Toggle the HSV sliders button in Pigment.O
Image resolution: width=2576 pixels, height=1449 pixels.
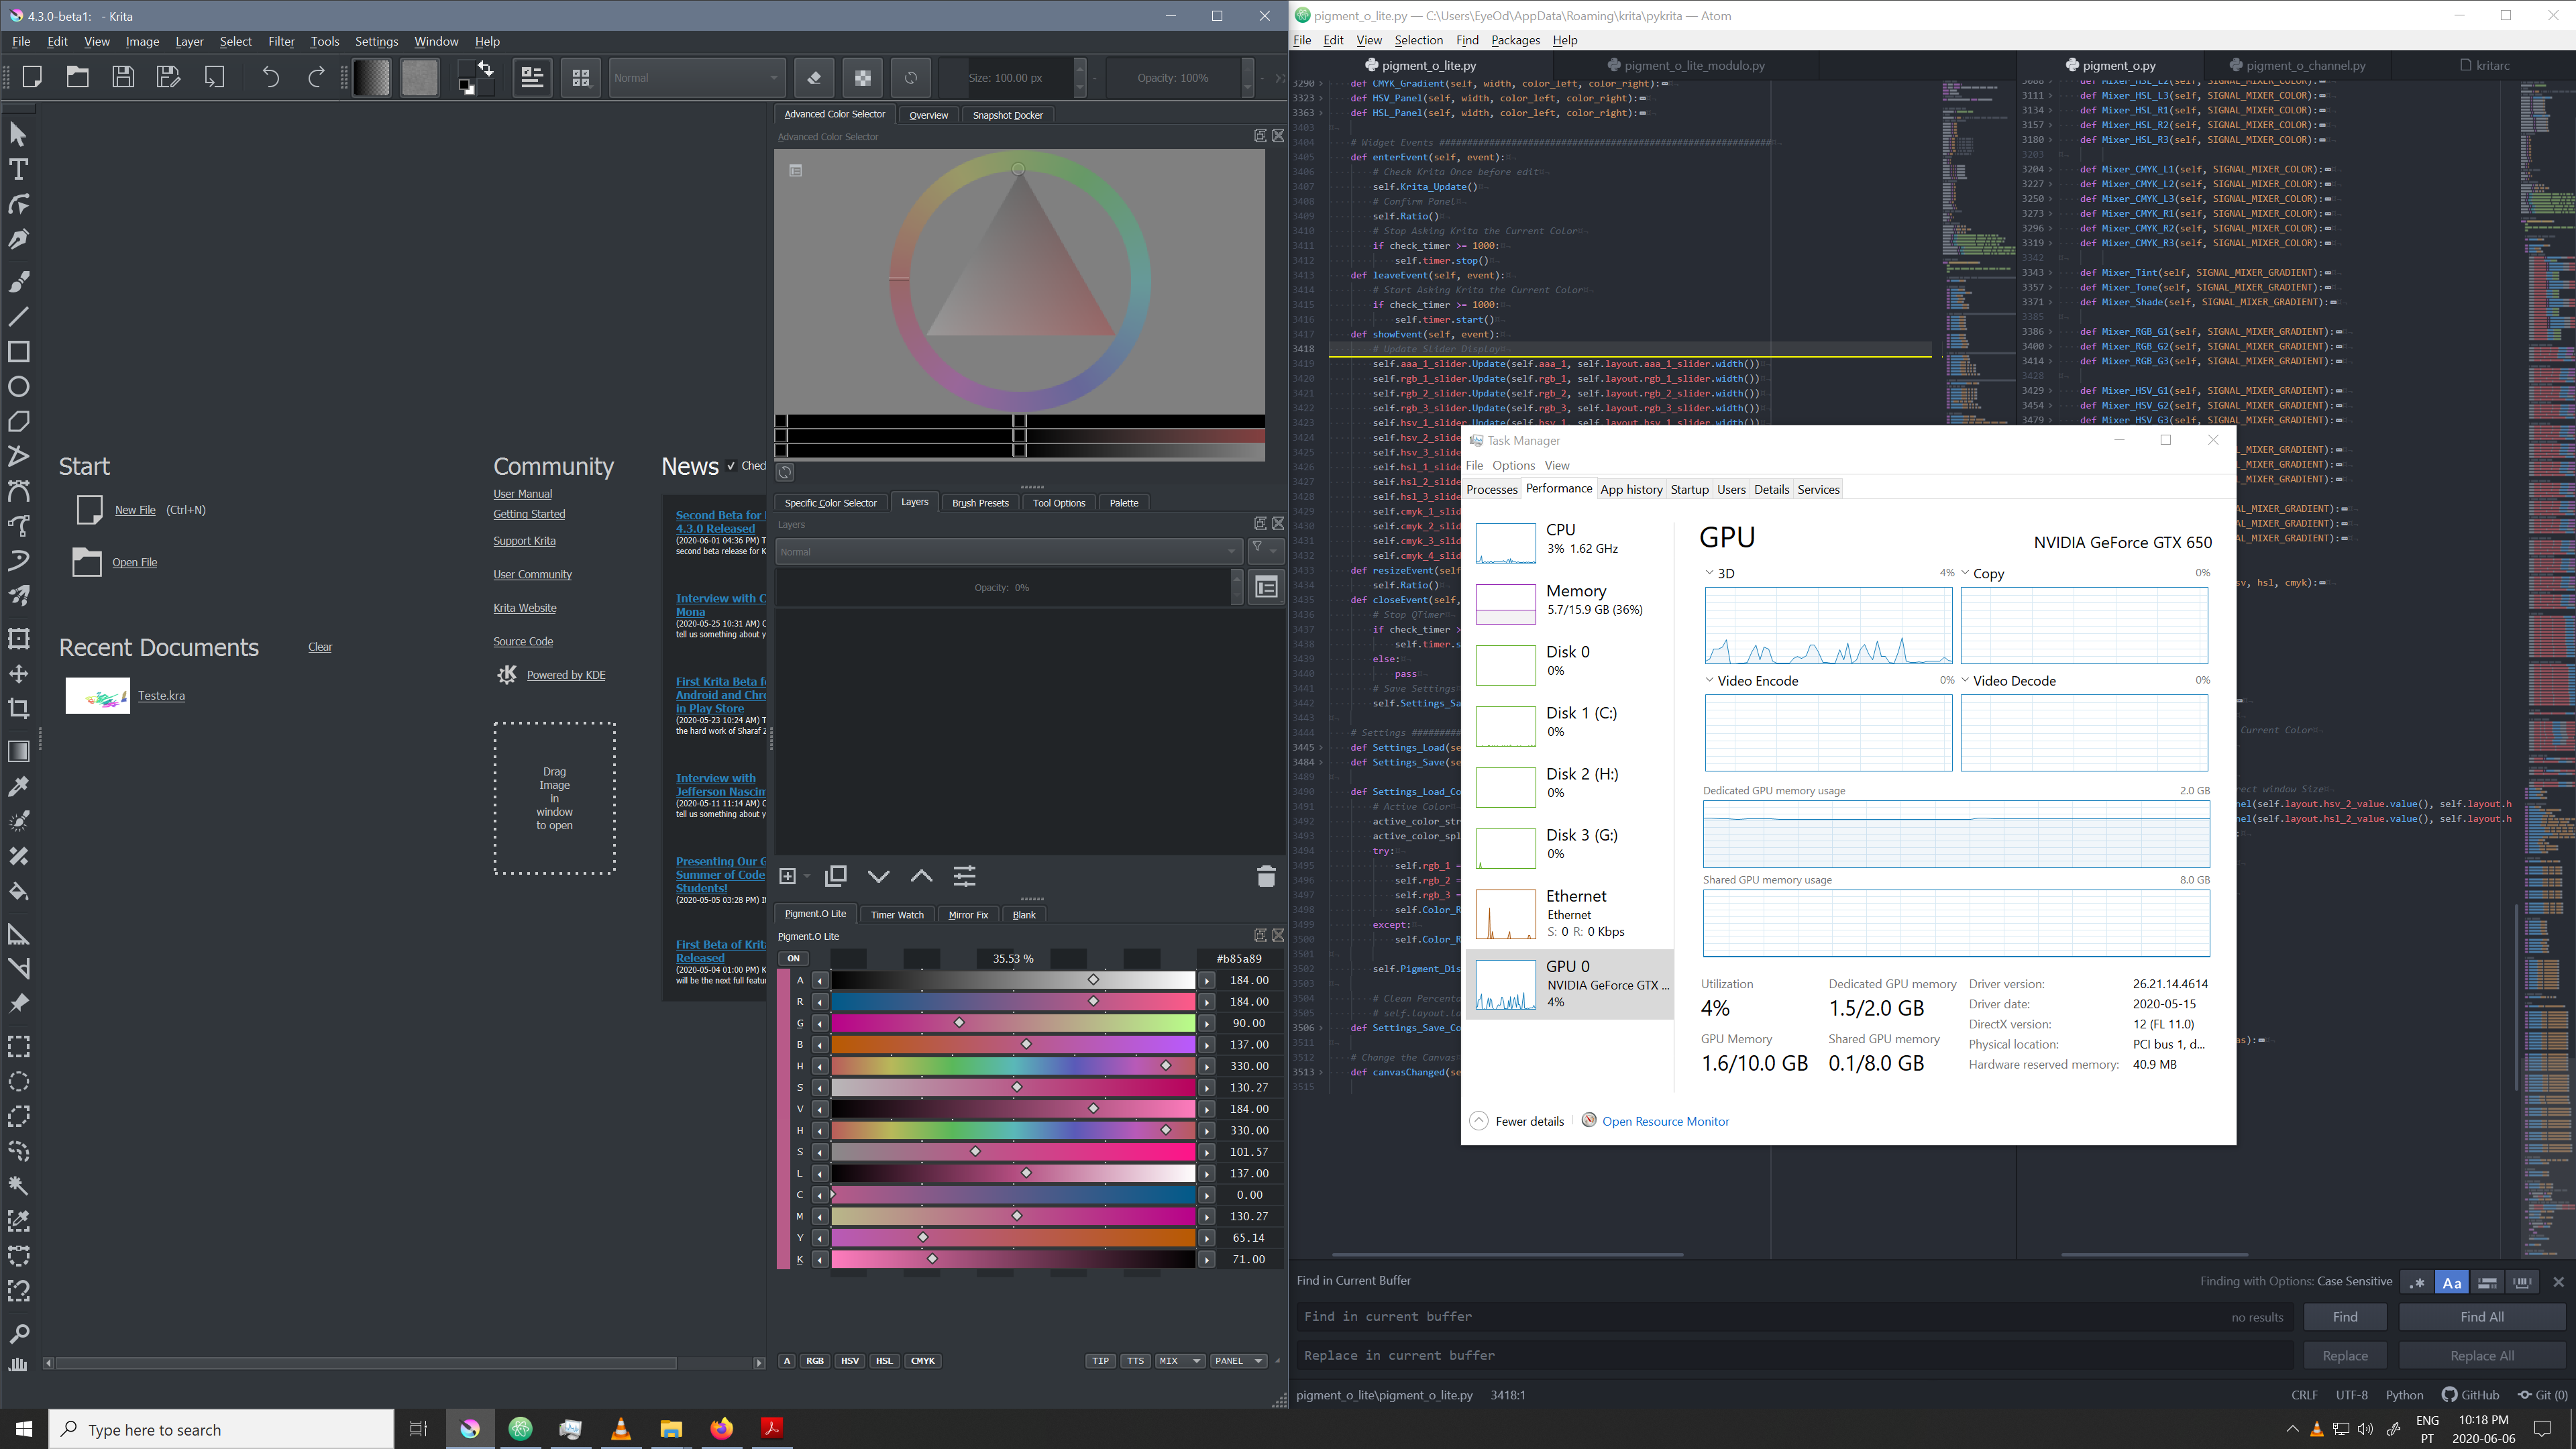point(850,1361)
